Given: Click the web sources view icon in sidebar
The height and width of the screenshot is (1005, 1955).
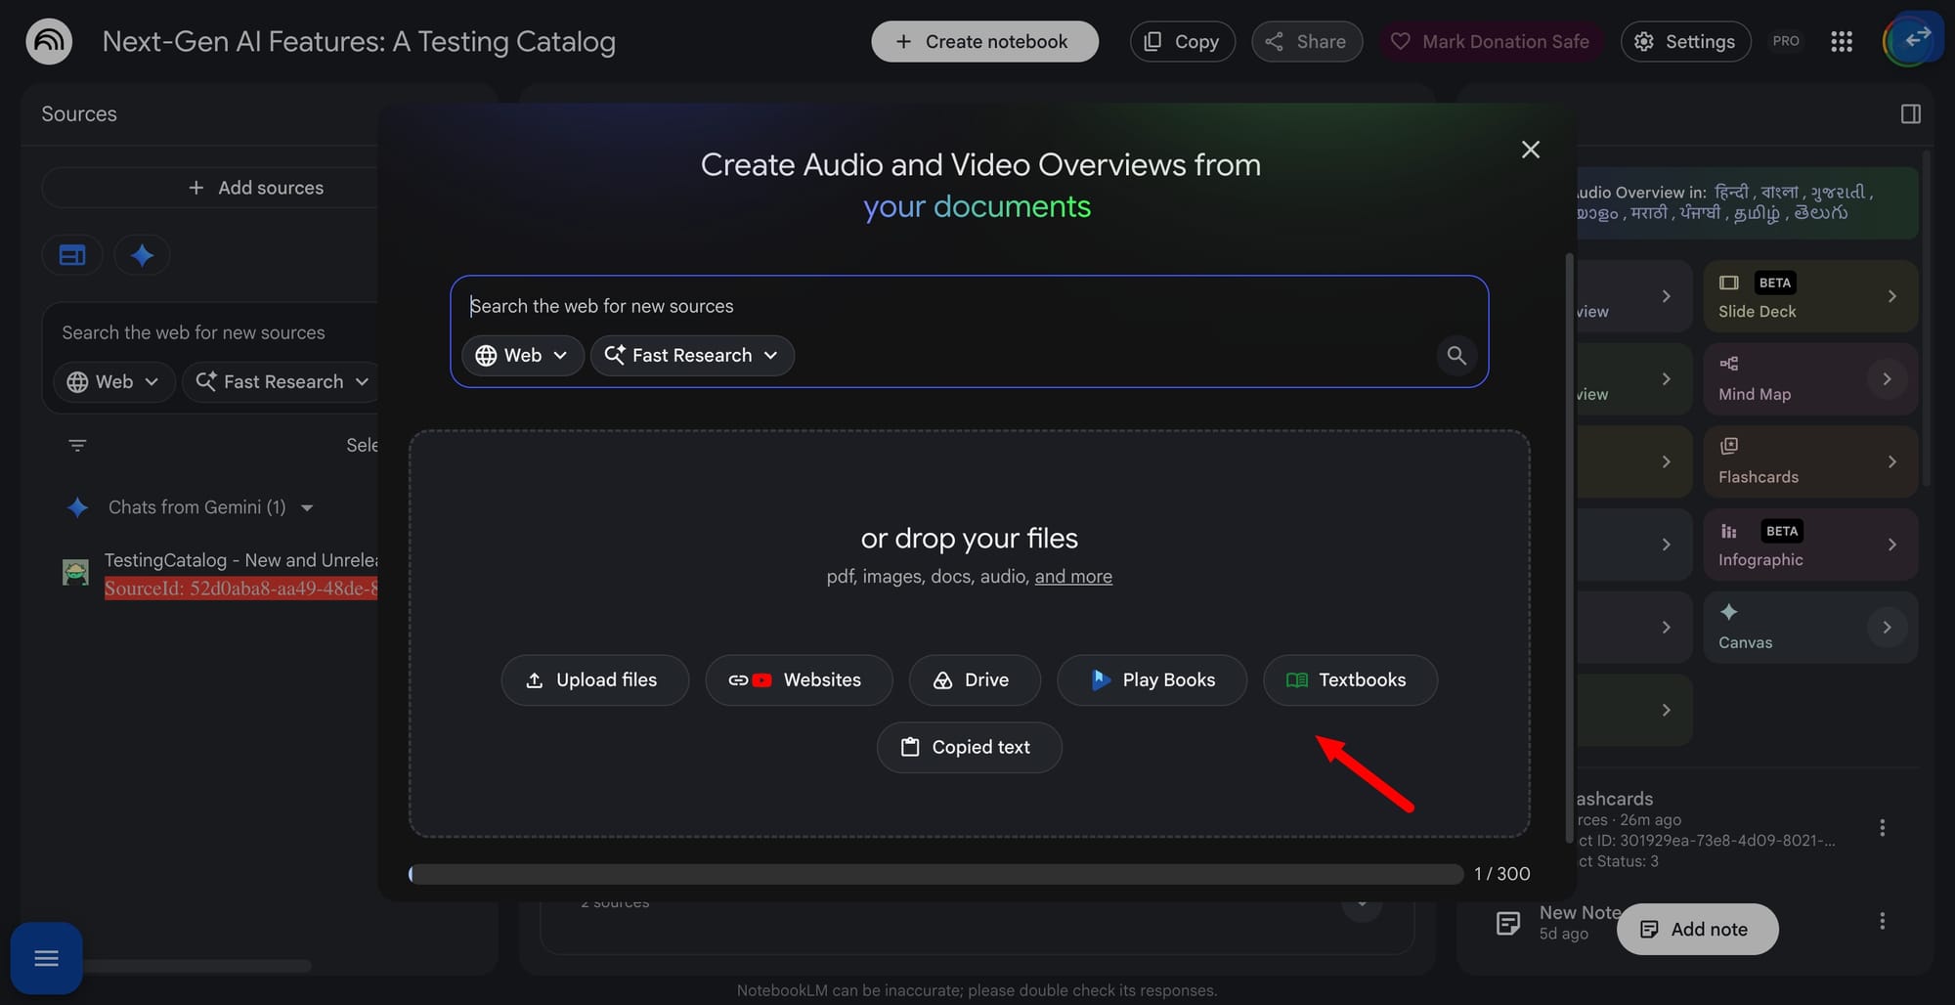Looking at the screenshot, I should (72, 255).
